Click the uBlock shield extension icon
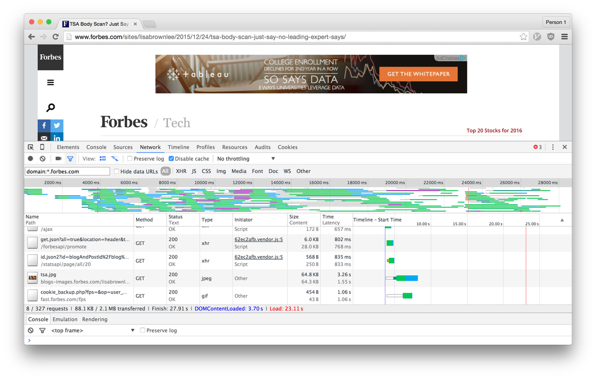The image size is (596, 379). [551, 37]
